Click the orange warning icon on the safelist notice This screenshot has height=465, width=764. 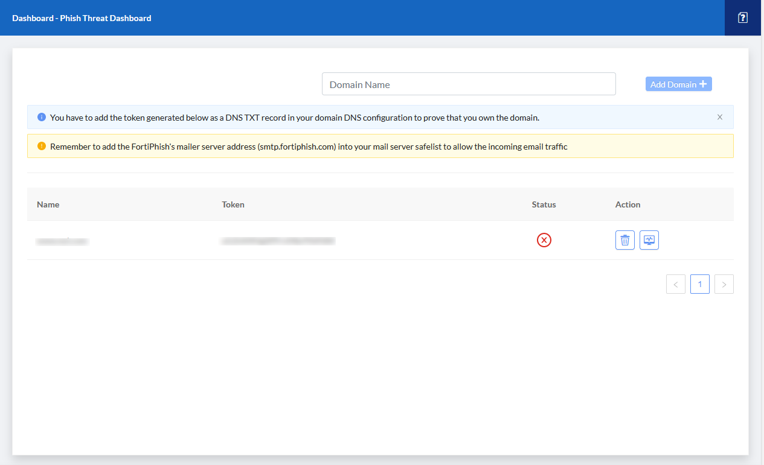click(x=41, y=146)
